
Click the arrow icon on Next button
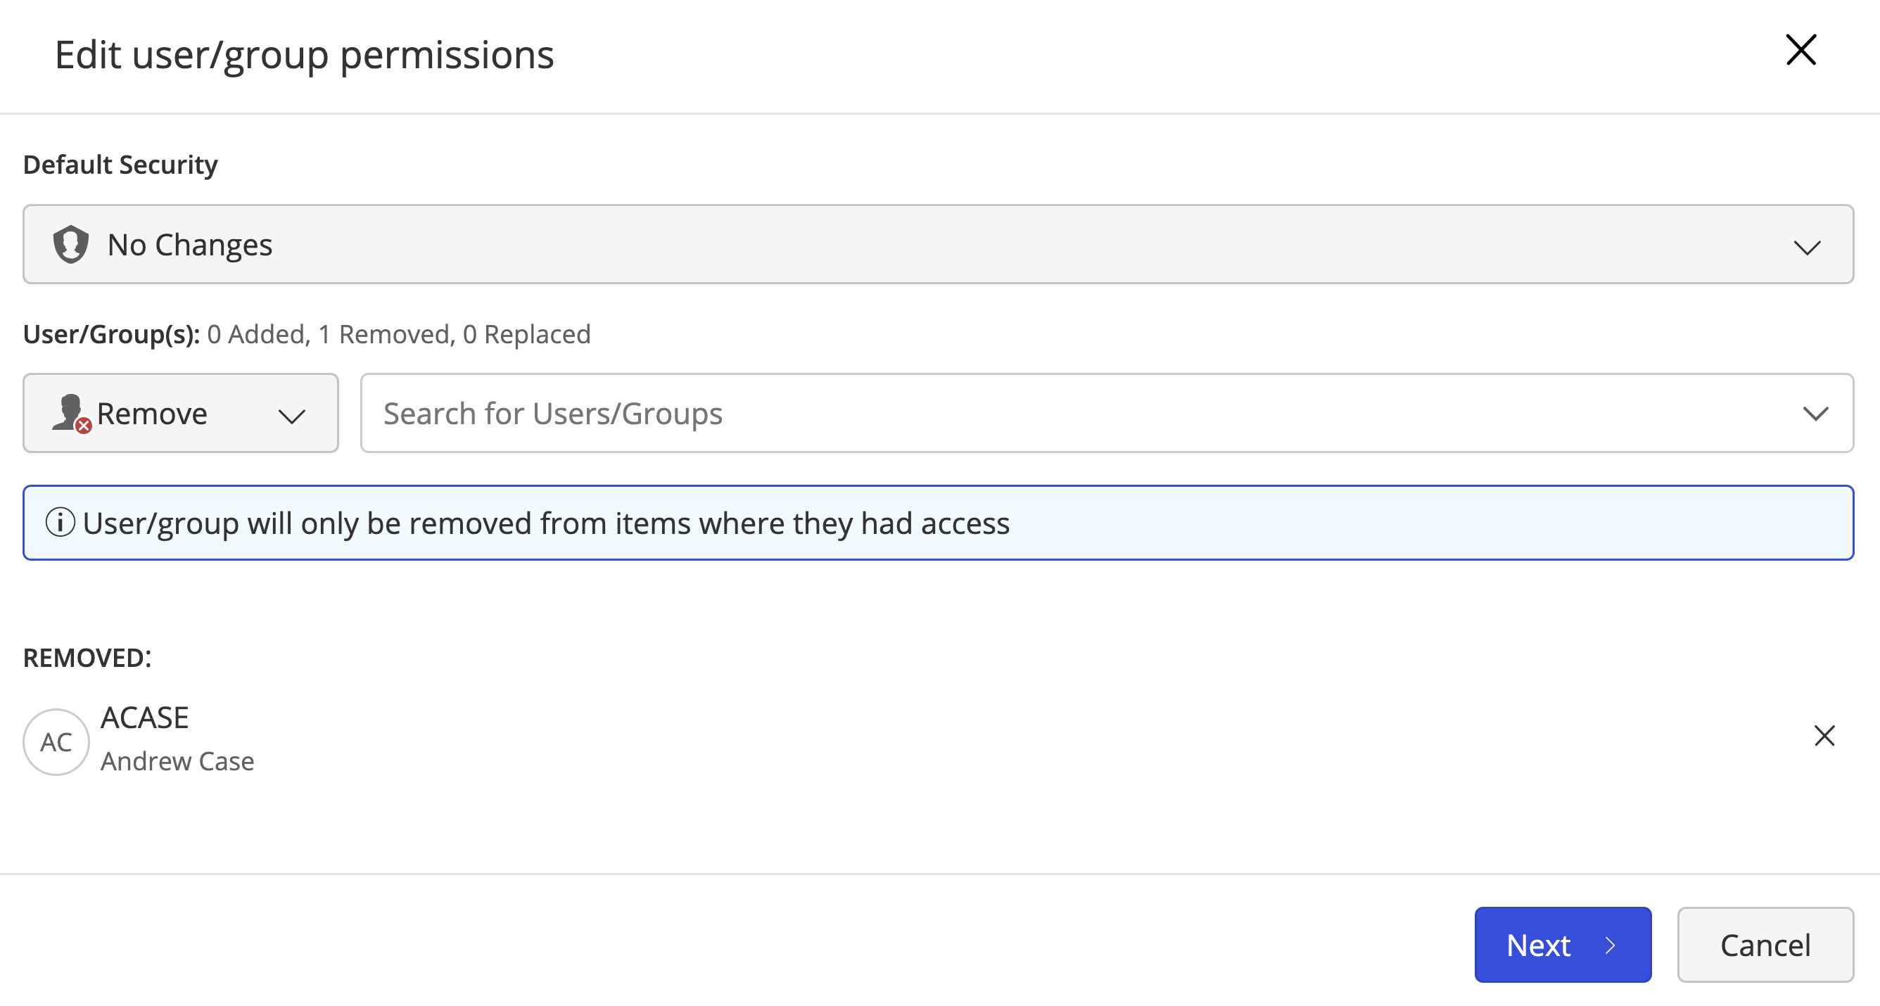tap(1611, 945)
